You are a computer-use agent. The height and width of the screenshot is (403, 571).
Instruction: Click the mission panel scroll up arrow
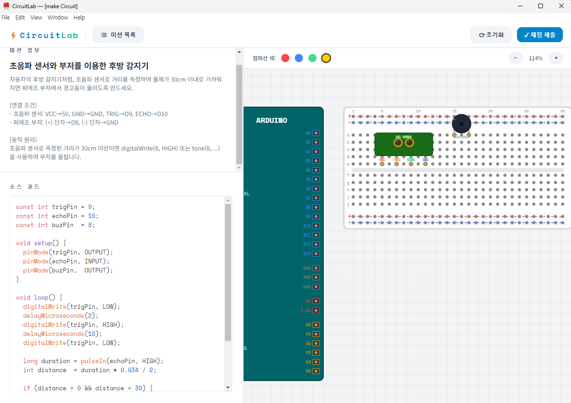click(239, 52)
